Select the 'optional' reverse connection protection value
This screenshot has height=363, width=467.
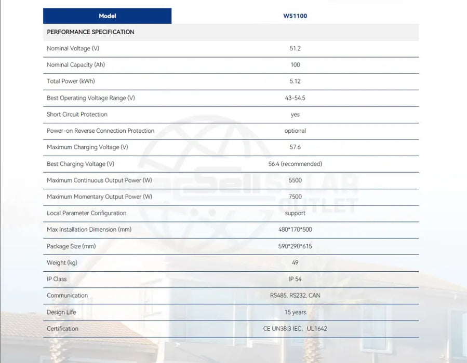(295, 131)
